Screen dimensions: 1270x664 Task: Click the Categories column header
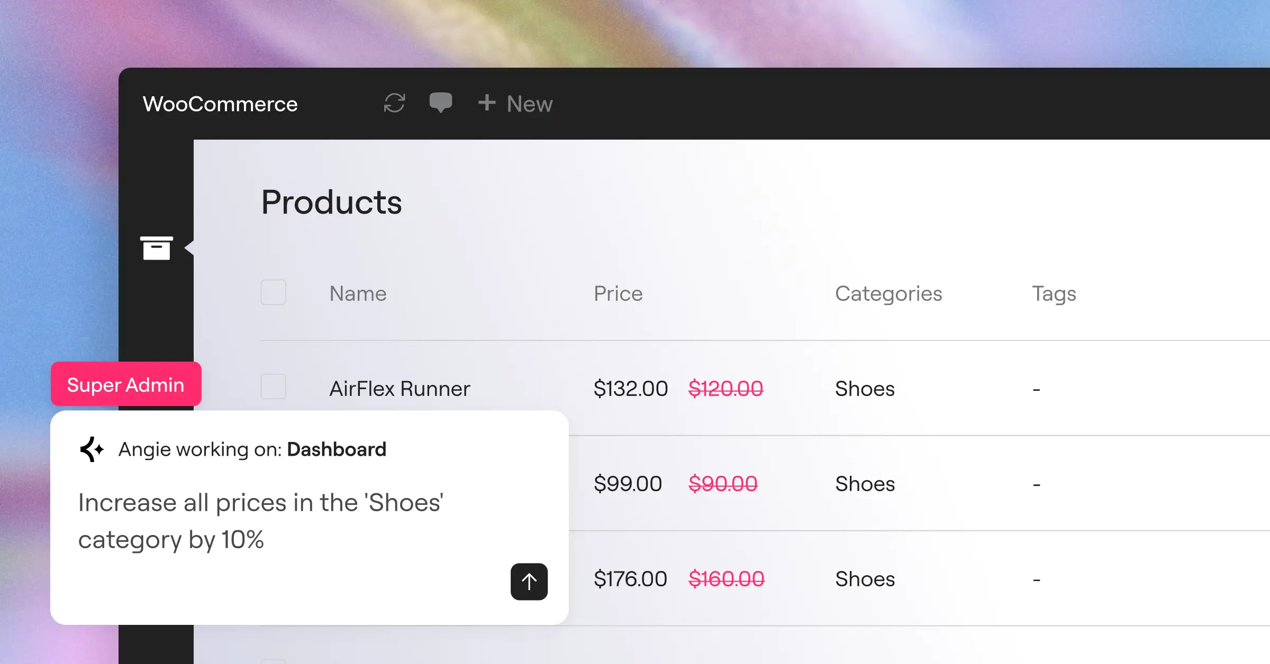(x=888, y=293)
